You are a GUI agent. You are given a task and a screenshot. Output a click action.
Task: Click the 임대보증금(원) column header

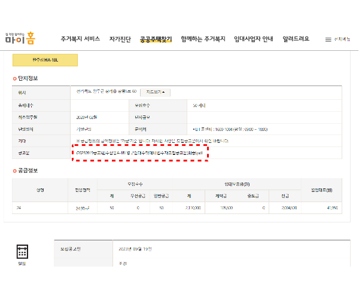tap(237, 184)
